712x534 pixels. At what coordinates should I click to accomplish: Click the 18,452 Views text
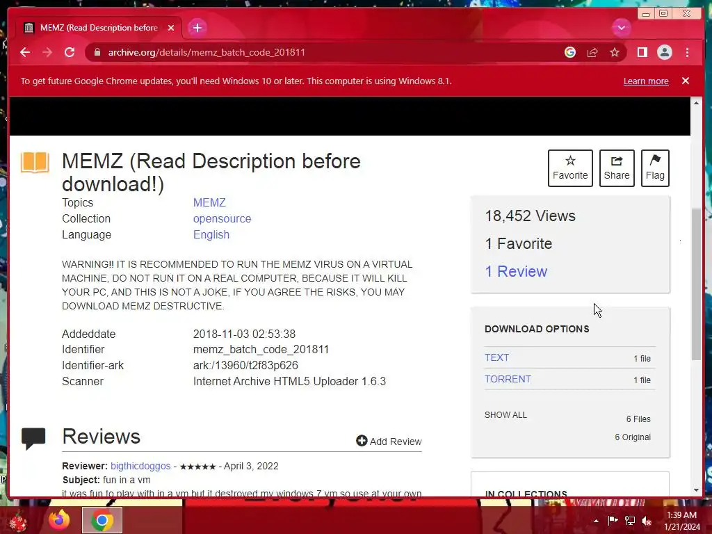530,216
